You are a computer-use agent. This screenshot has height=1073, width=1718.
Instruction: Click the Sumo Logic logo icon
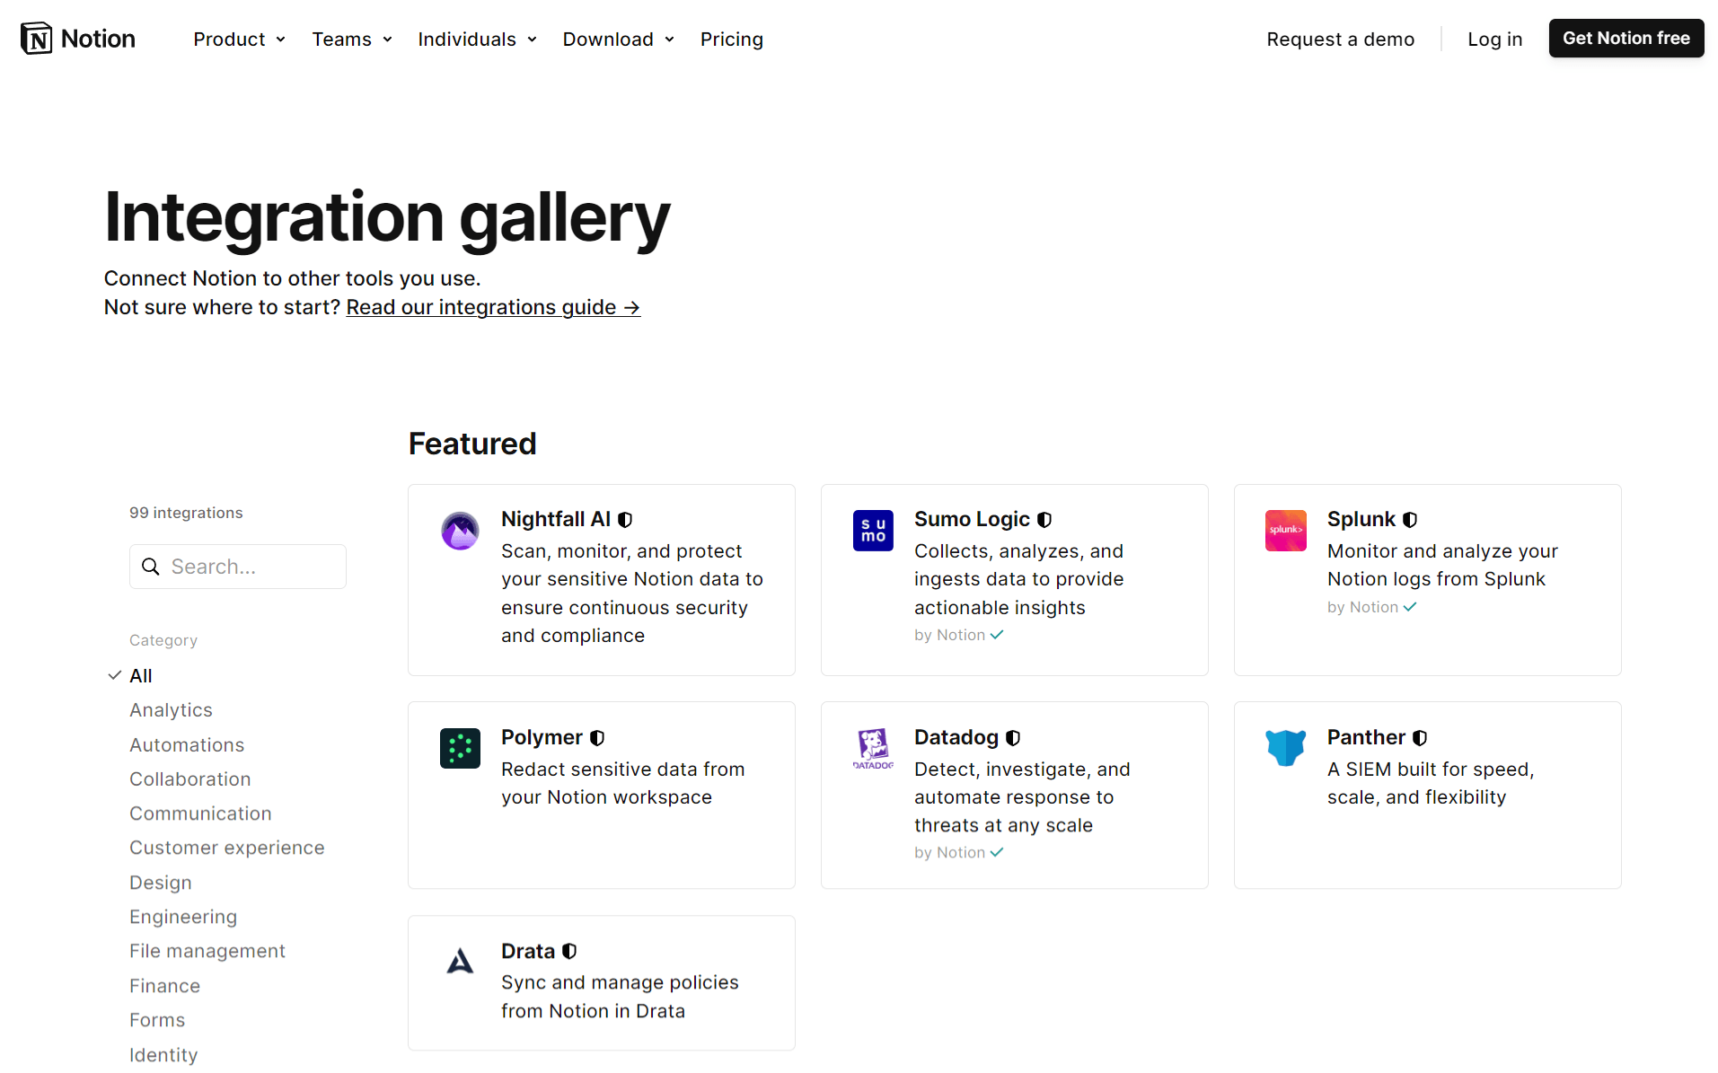pyautogui.click(x=873, y=531)
